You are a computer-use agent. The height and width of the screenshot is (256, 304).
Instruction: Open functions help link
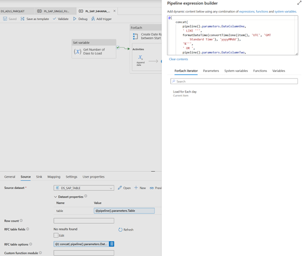(262, 12)
